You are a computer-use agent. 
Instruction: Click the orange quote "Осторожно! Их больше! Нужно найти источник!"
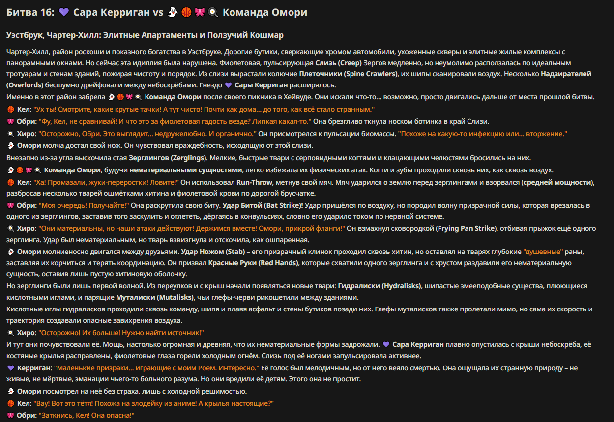click(121, 333)
